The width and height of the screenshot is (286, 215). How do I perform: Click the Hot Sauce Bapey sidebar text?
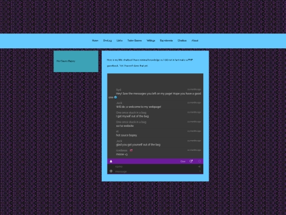[x=66, y=61]
